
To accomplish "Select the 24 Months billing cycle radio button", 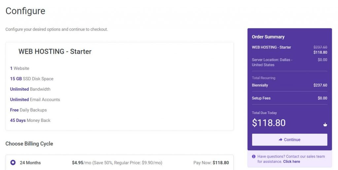I will click(13, 162).
